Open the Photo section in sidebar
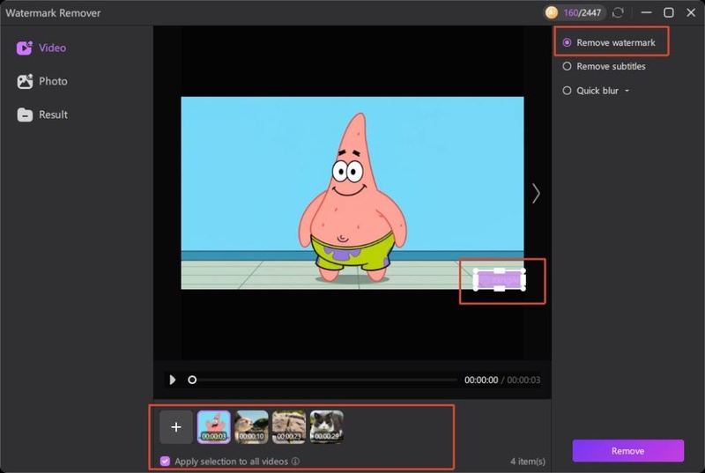705x473 pixels. 42,81
